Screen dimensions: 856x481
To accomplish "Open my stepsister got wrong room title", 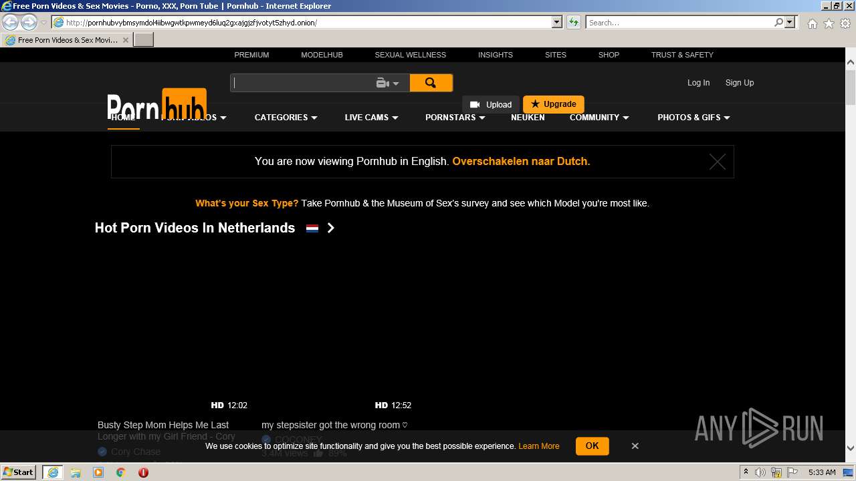I will [x=334, y=425].
